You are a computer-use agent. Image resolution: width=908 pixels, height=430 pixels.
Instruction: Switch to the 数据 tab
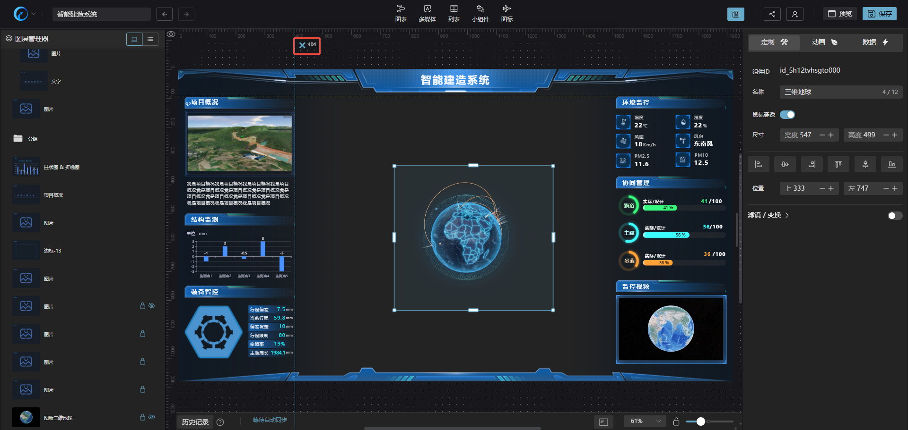click(875, 42)
